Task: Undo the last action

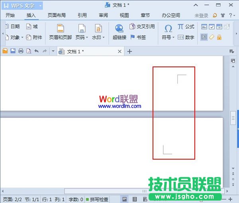Action: (36, 51)
